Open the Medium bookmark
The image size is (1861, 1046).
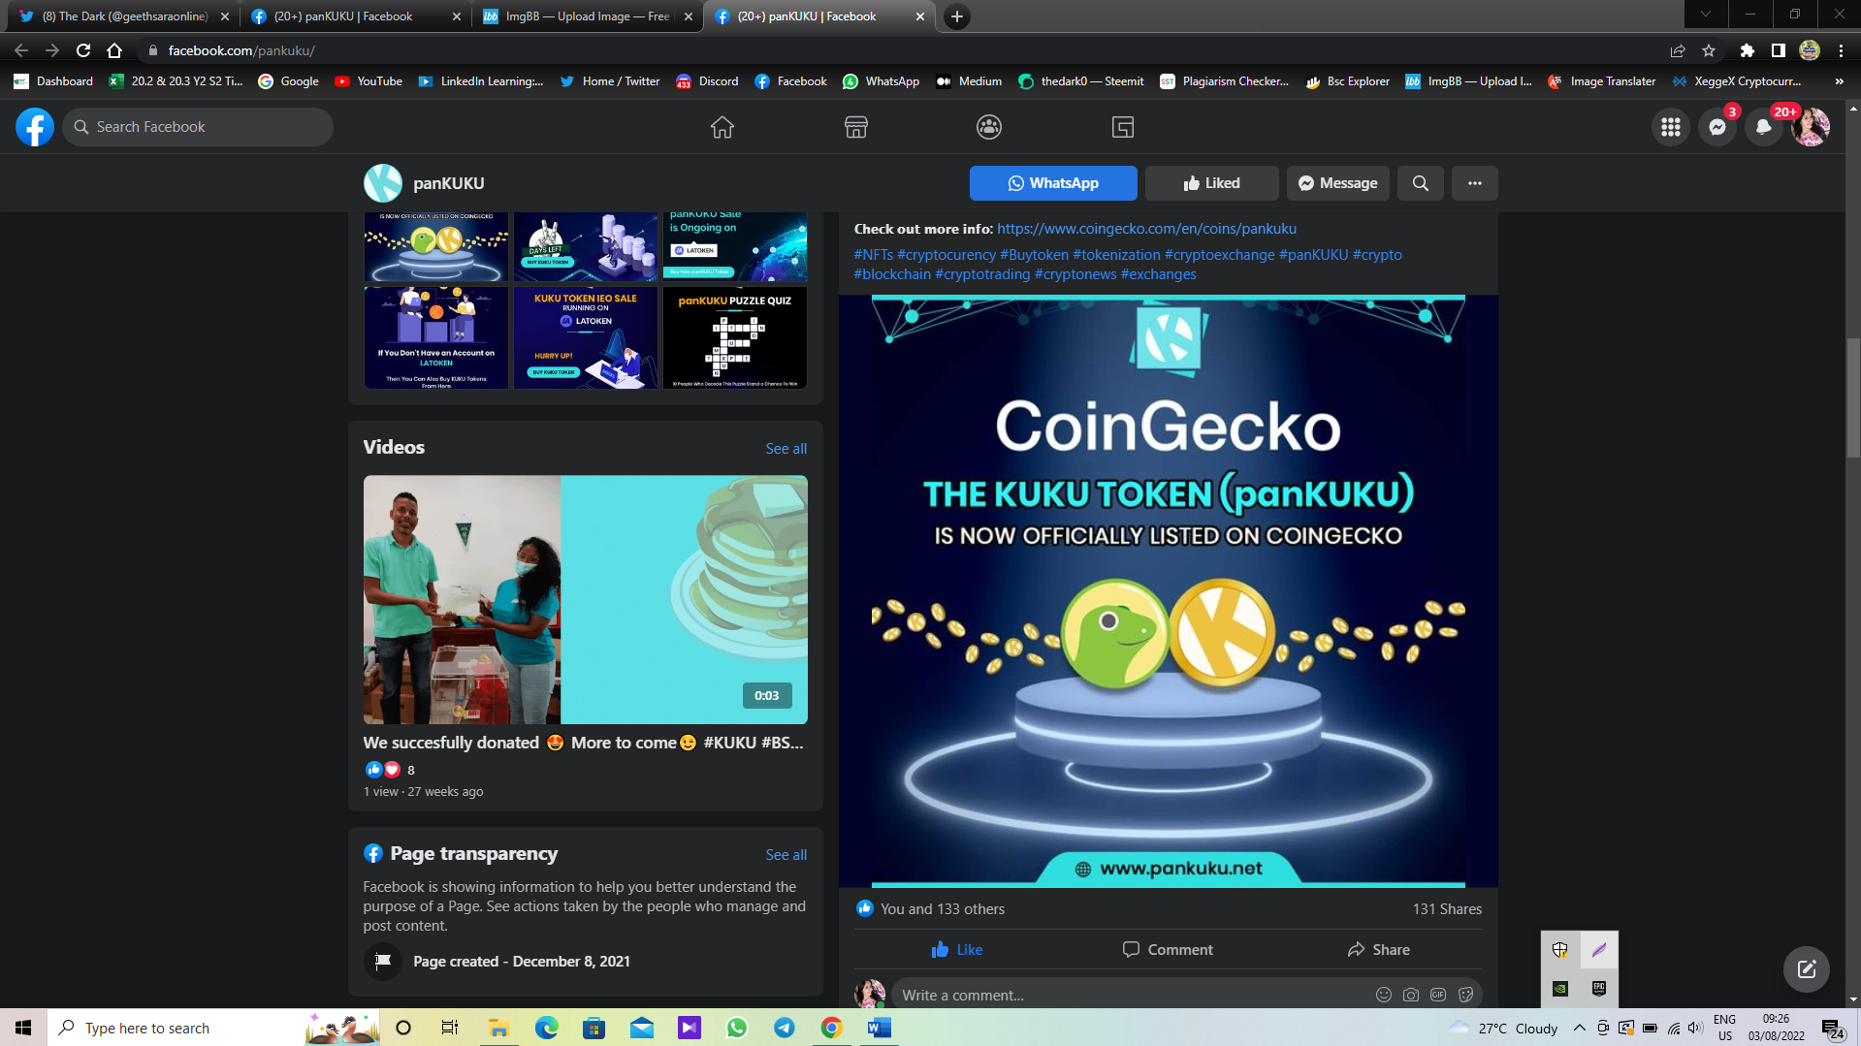click(x=968, y=81)
